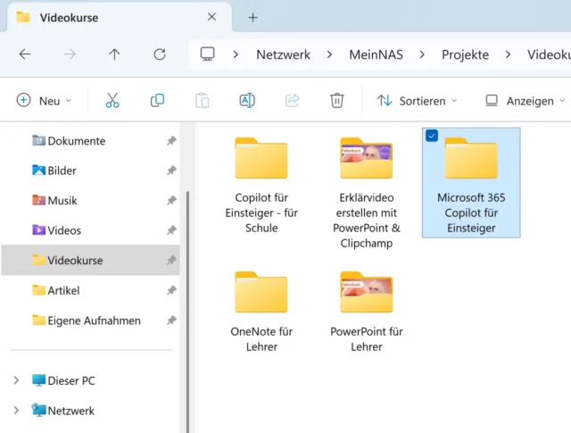Image resolution: width=571 pixels, height=433 pixels.
Task: Click Projekte in the address bar
Action: click(465, 54)
